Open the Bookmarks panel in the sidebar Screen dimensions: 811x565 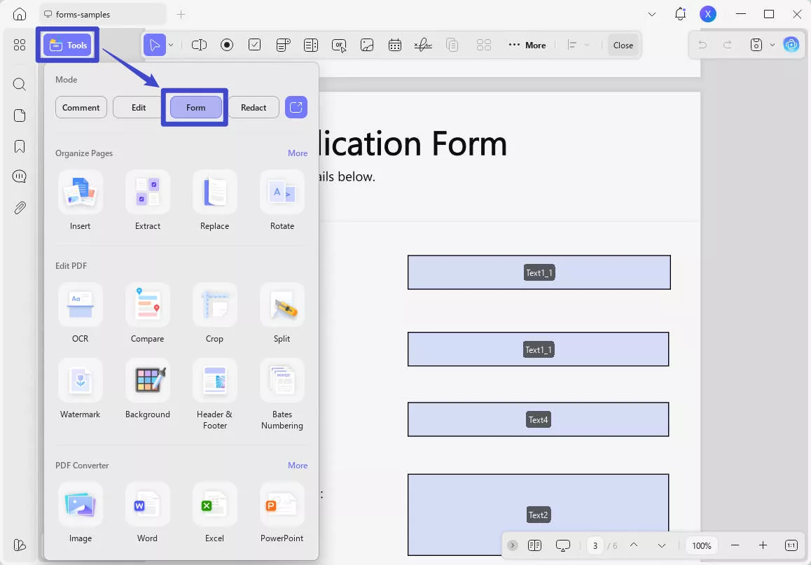(x=19, y=146)
